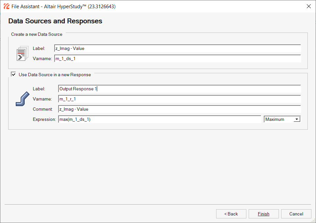Close the File Assistant window

click(309, 7)
